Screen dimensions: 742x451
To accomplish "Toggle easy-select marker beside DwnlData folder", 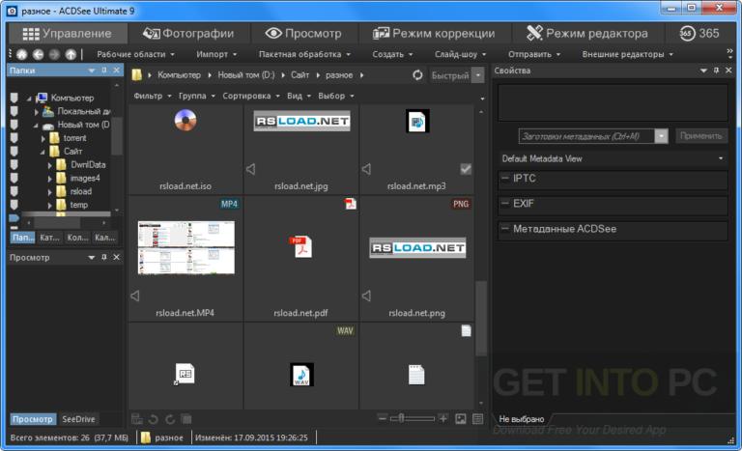I will 14,164.
